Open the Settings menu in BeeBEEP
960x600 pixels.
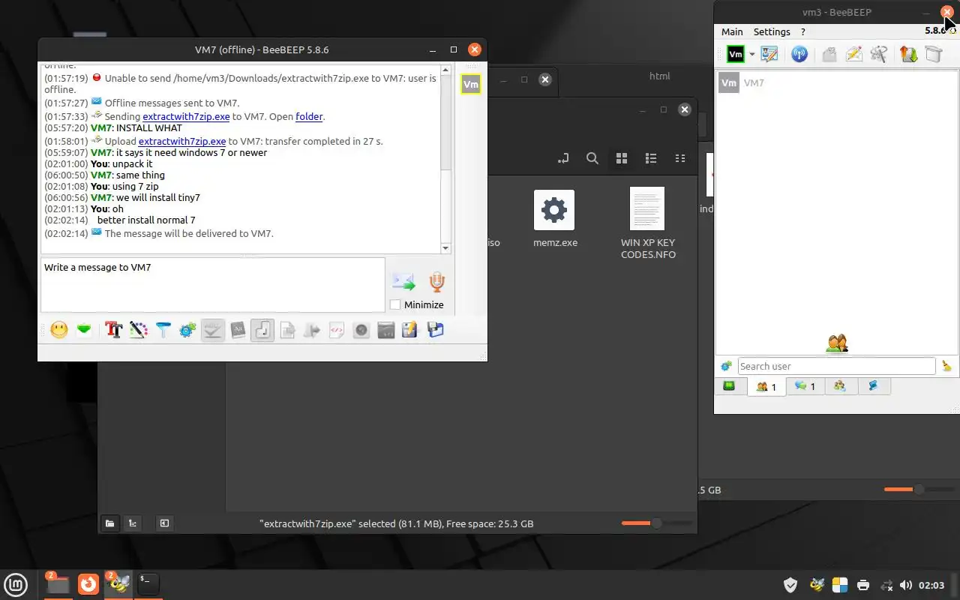772,31
